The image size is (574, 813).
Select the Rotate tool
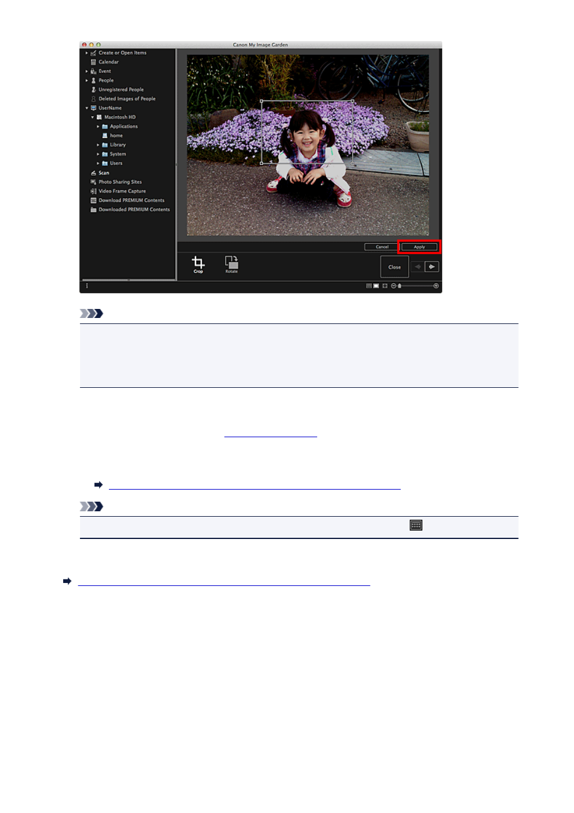click(x=232, y=264)
